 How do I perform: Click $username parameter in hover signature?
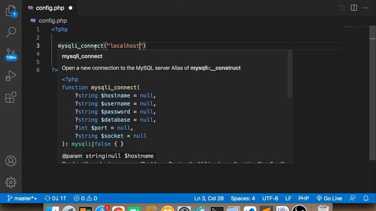[x=115, y=104]
